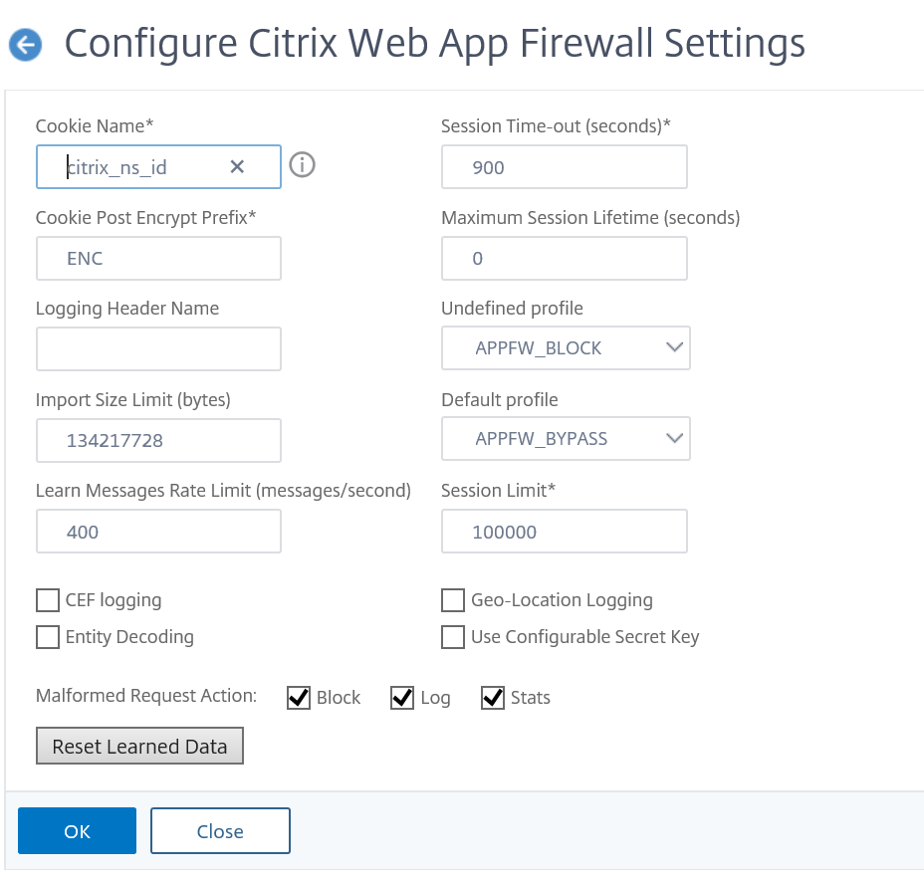This screenshot has height=881, width=924.
Task: Focus the Cookie Name input field
Action: 158,167
